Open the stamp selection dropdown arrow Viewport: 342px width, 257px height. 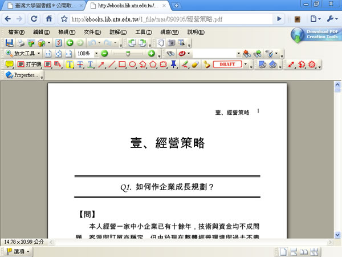[x=246, y=64]
